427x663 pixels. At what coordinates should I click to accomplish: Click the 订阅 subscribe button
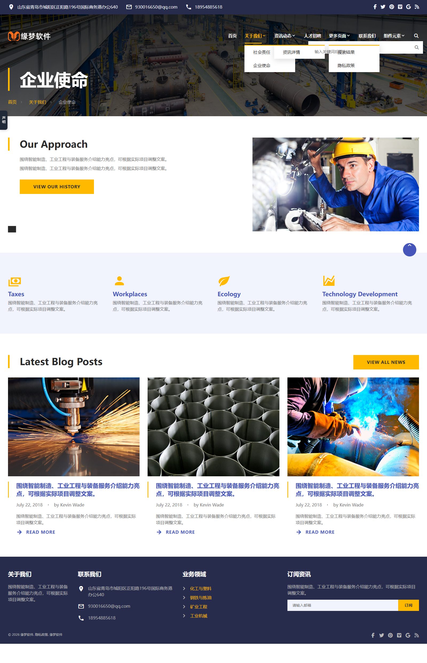pos(408,605)
